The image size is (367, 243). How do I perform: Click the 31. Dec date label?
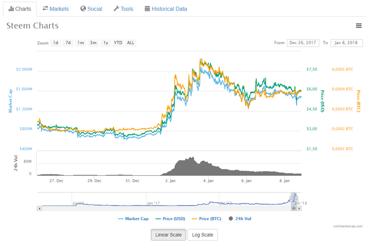click(x=132, y=181)
